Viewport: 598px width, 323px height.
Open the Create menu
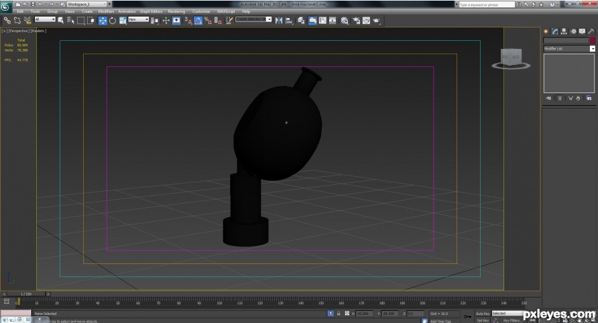[87, 11]
